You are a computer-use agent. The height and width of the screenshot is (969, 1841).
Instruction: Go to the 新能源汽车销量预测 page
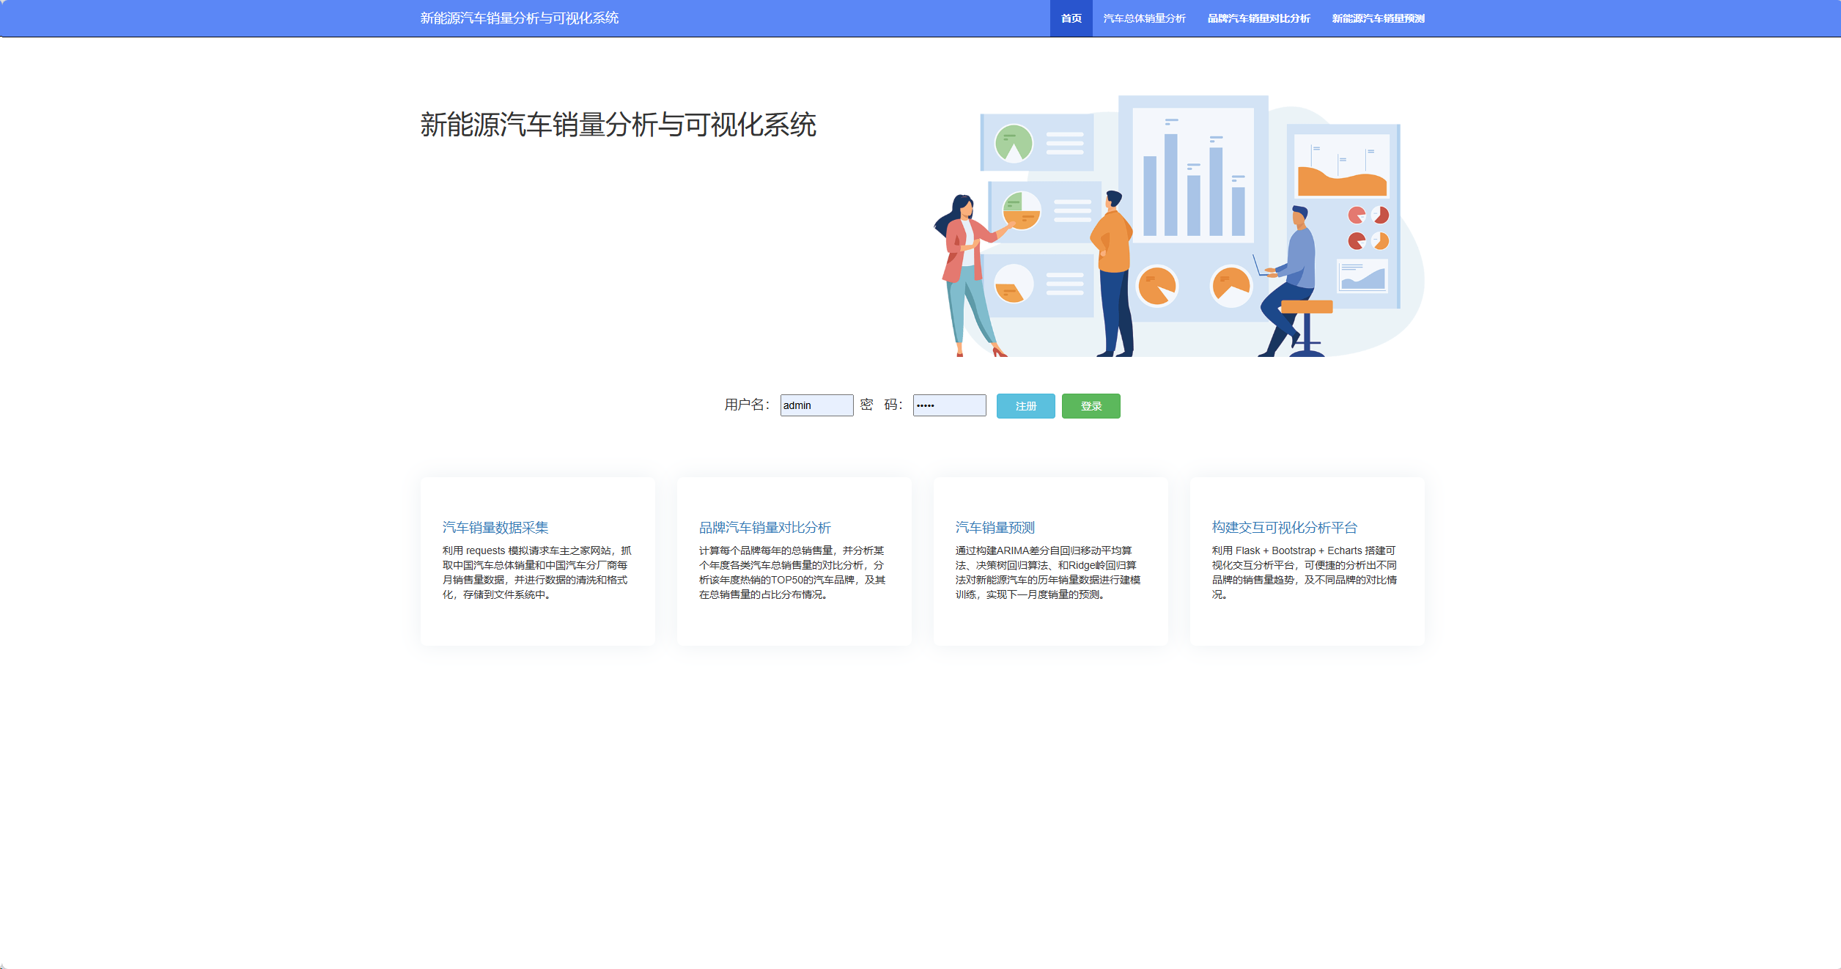coord(1378,18)
